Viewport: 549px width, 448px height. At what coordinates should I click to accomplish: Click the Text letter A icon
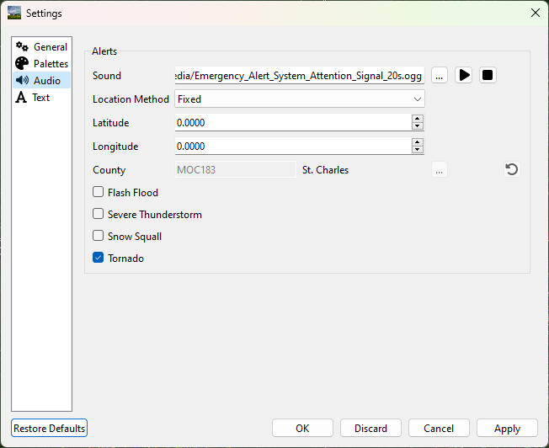pyautogui.click(x=21, y=98)
